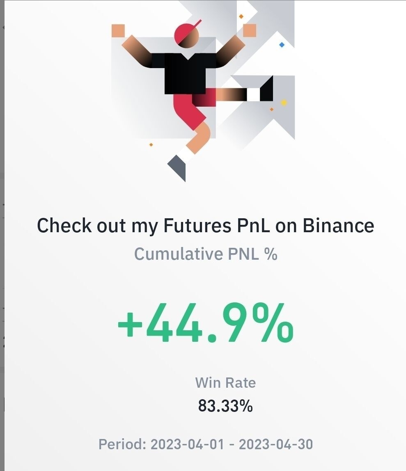The width and height of the screenshot is (406, 471).
Task: Click the dark background strip on the left edge
Action: 2,246
